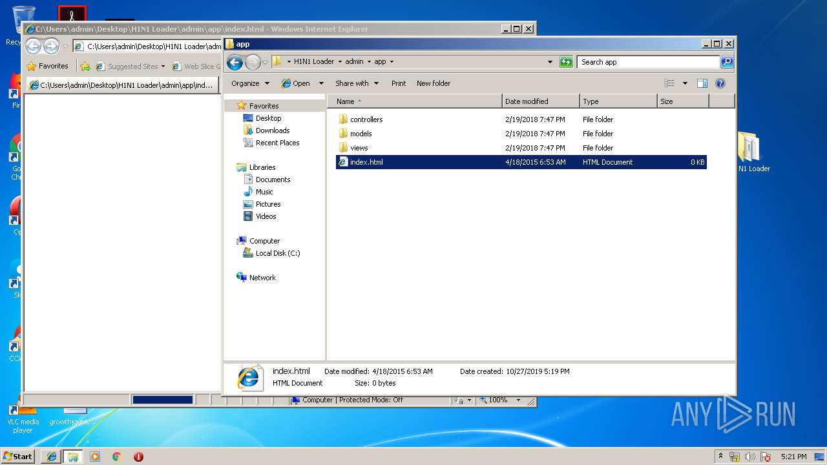Screen dimensions: 827x465
Task: Go forward in Internet Explorer window
Action: pos(51,46)
